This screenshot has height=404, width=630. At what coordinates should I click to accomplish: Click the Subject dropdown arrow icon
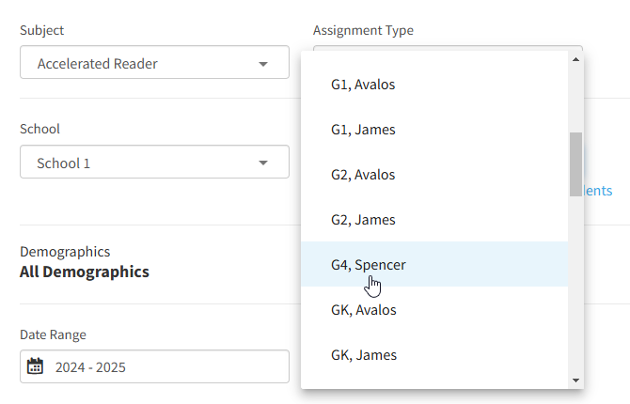tap(263, 64)
